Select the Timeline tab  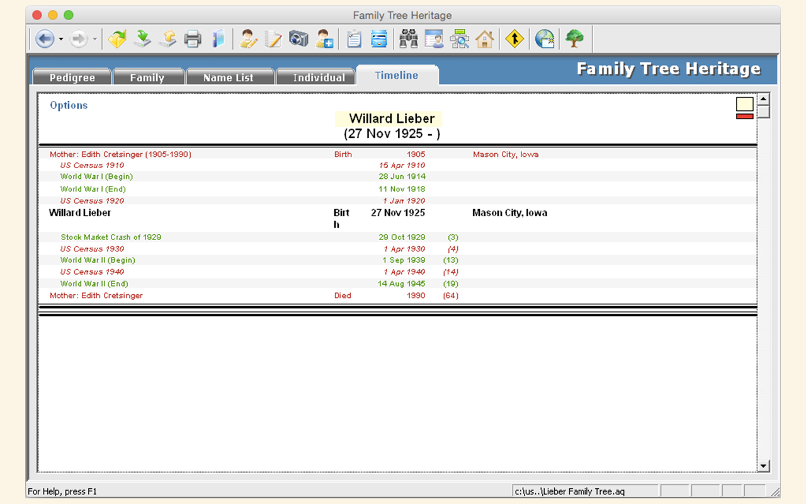coord(397,75)
